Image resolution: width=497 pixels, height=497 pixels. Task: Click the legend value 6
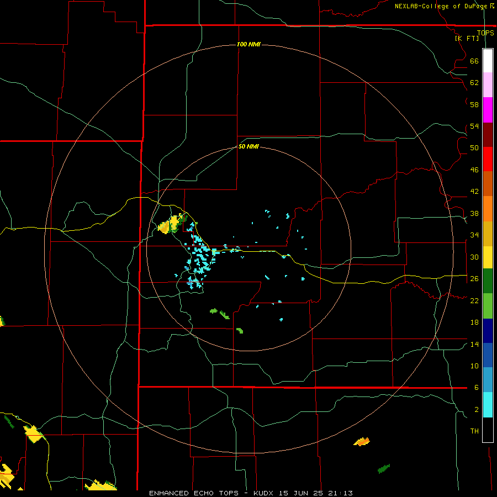(477, 388)
